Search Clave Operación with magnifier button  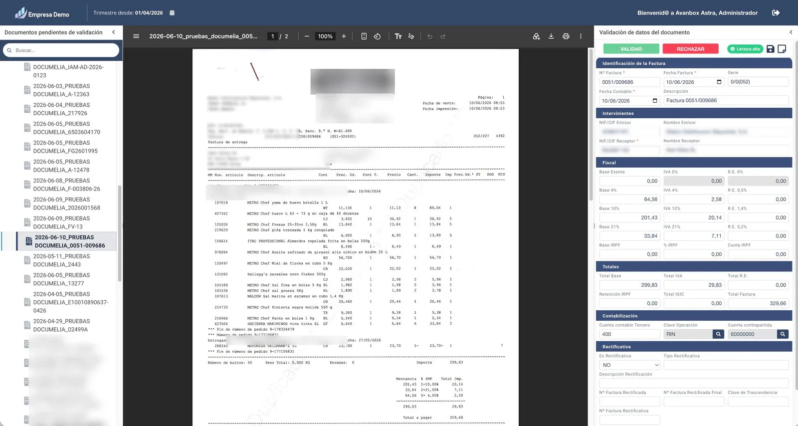[x=718, y=334]
